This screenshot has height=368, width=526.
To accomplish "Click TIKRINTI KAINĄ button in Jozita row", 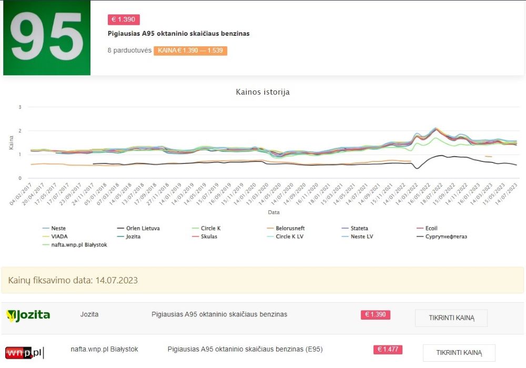I will [x=451, y=318].
